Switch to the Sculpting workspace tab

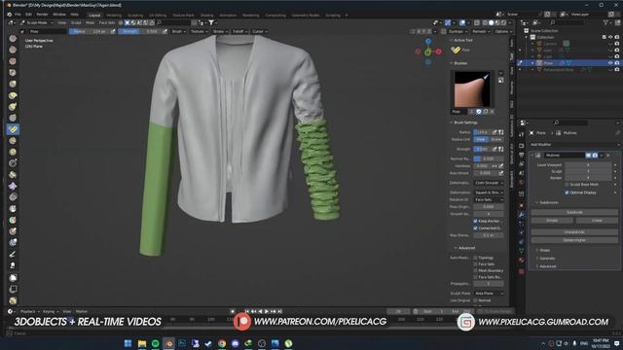point(135,16)
